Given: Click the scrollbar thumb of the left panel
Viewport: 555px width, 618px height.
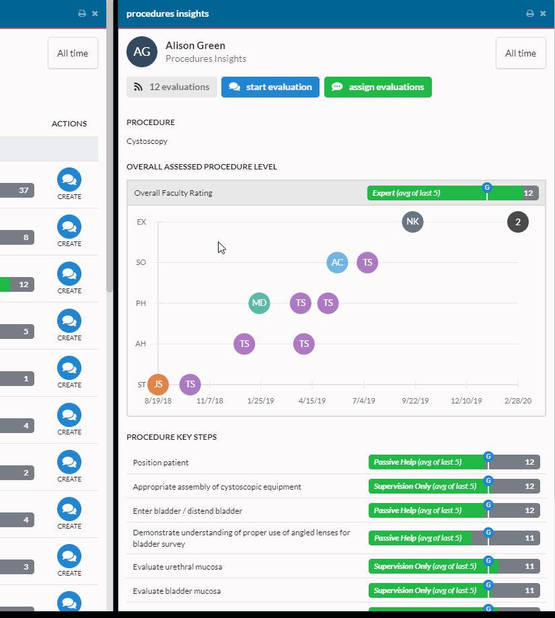Looking at the screenshot, I should click(110, 146).
